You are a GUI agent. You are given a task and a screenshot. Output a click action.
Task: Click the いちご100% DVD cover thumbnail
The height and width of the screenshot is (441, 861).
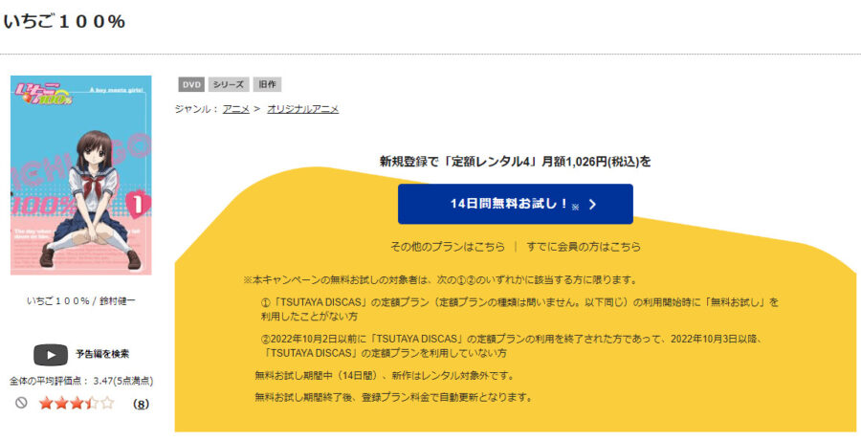pos(80,175)
